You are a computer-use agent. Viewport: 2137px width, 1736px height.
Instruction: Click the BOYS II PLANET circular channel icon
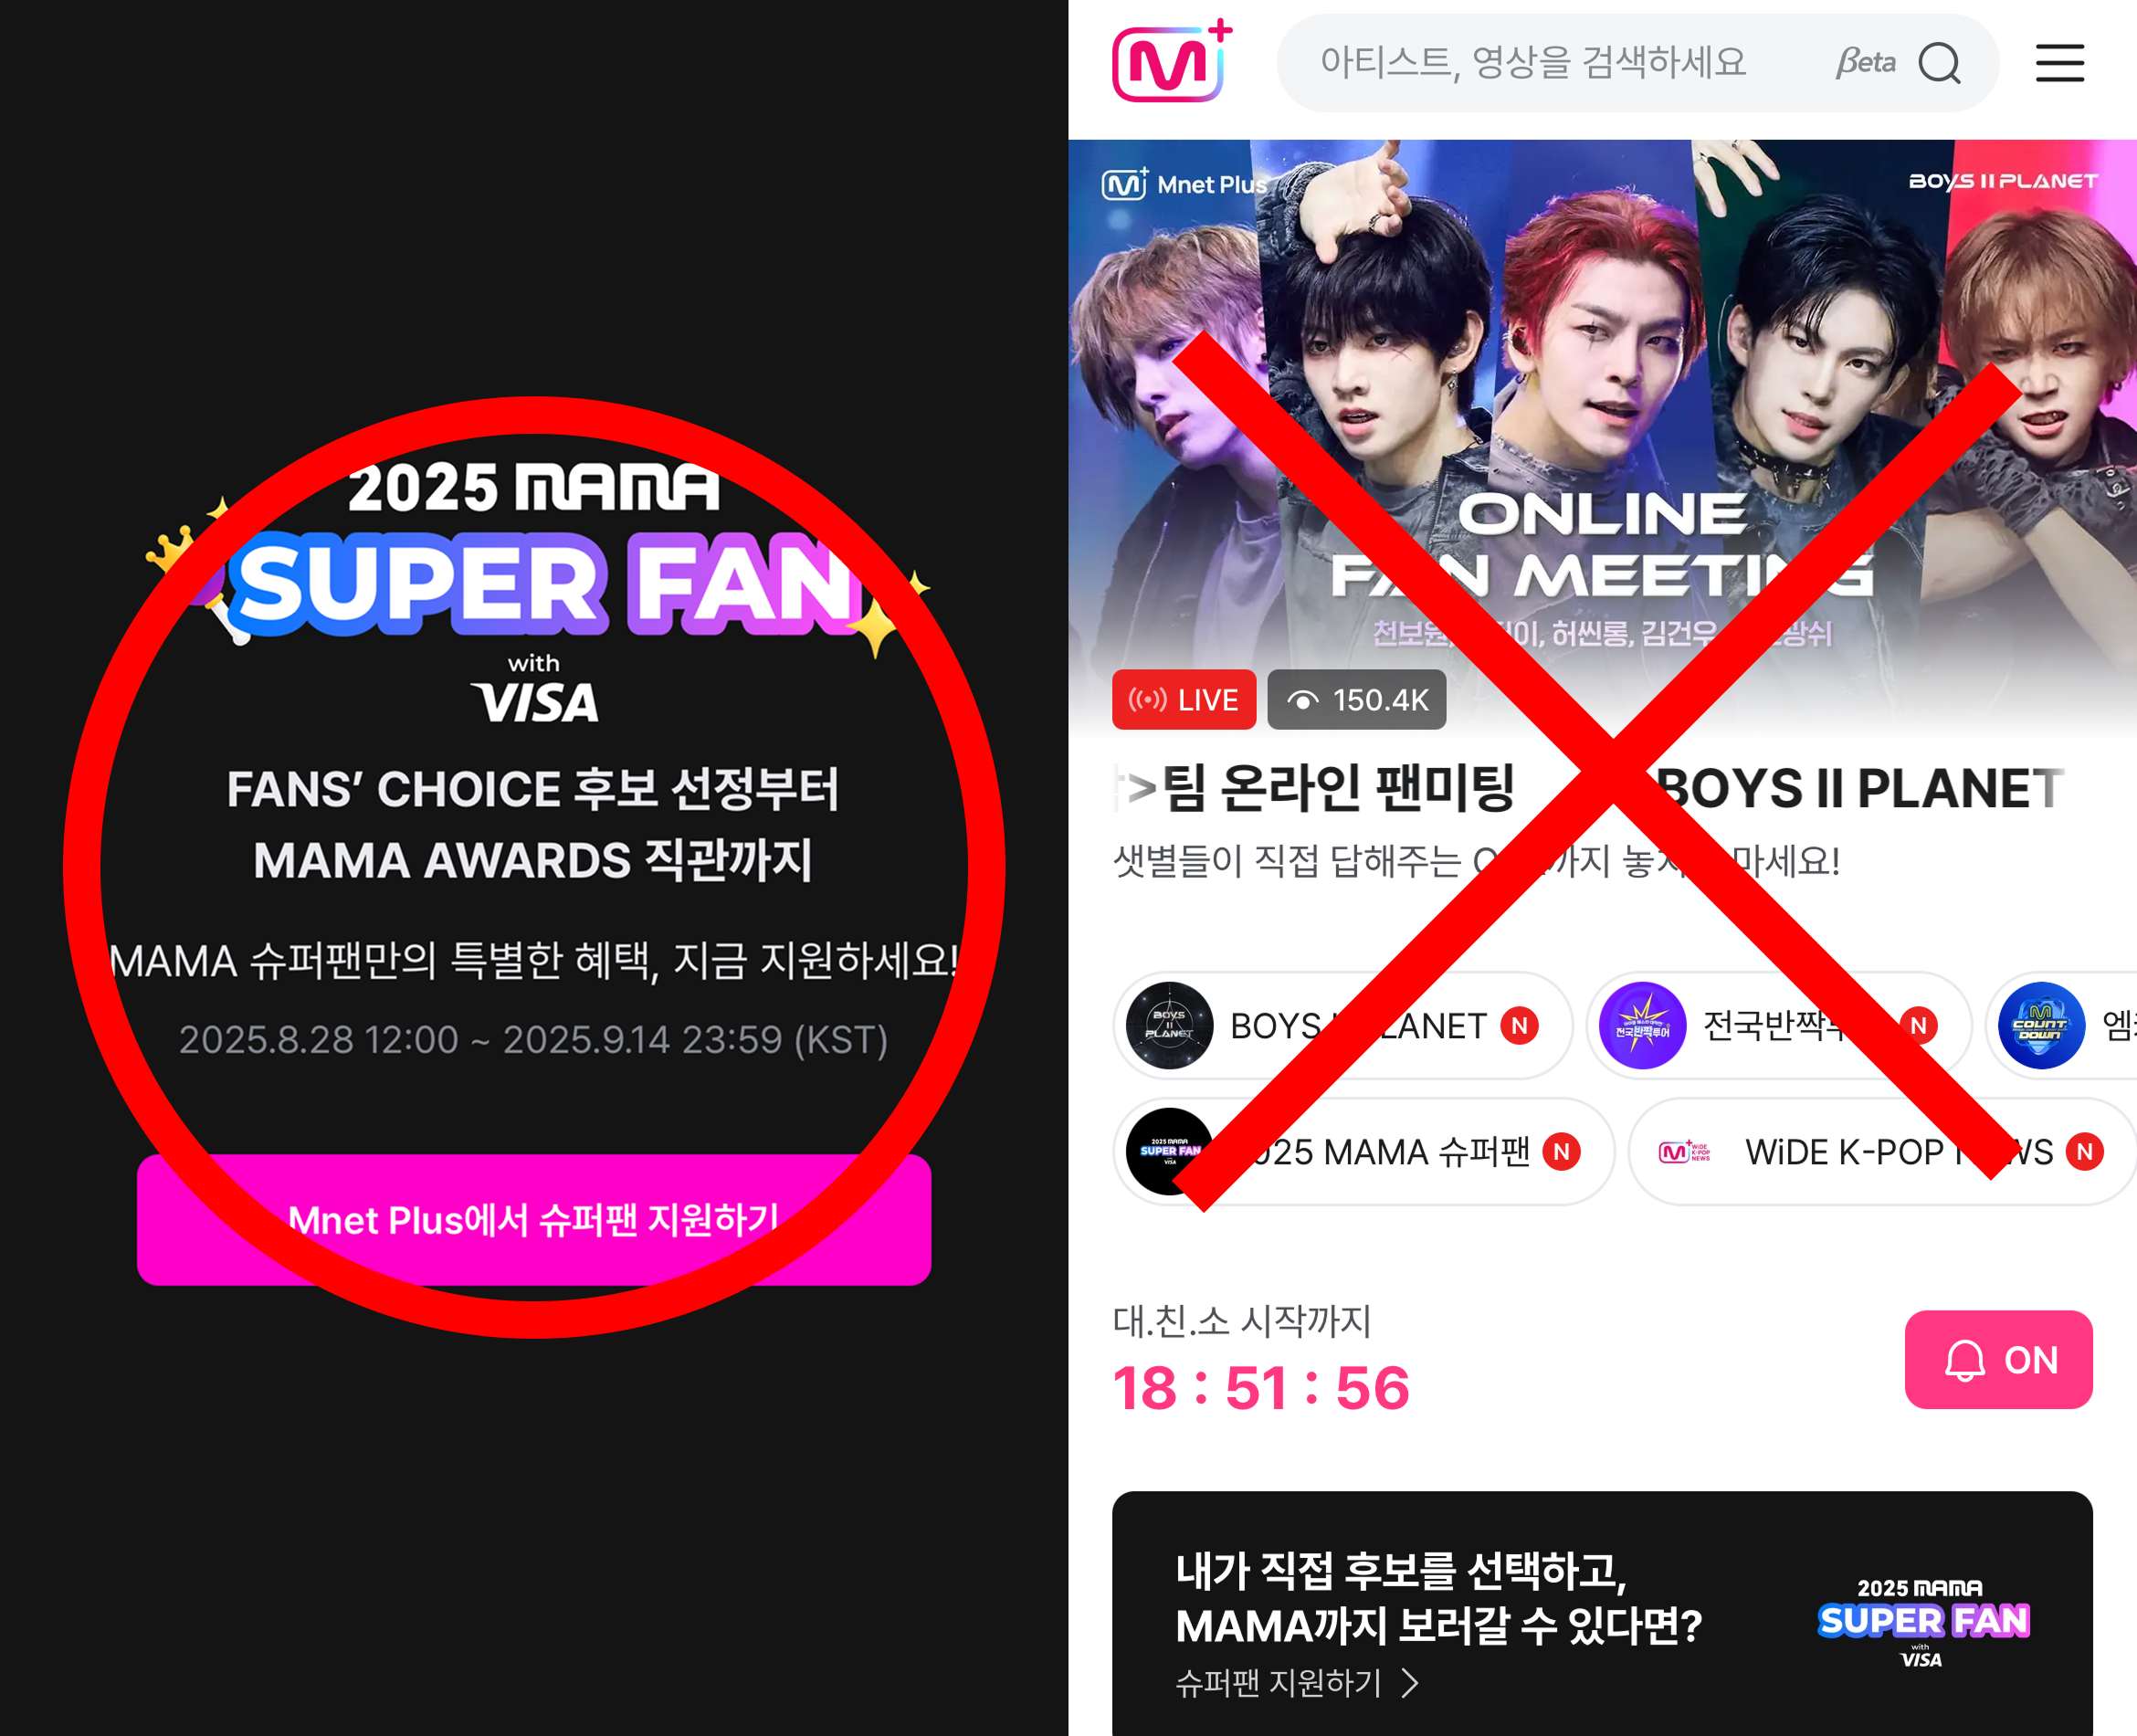tap(1169, 1025)
